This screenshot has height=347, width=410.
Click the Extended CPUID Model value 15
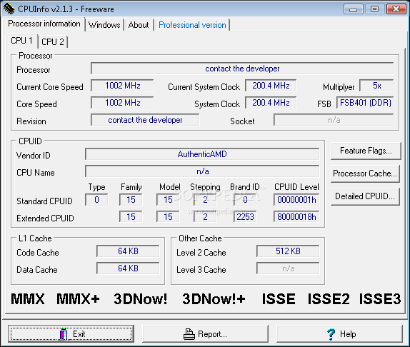[168, 217]
